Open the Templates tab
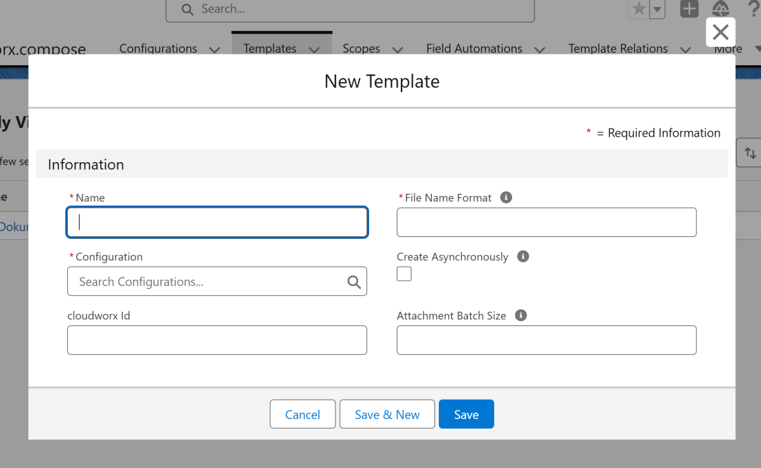The image size is (761, 468). click(x=270, y=49)
